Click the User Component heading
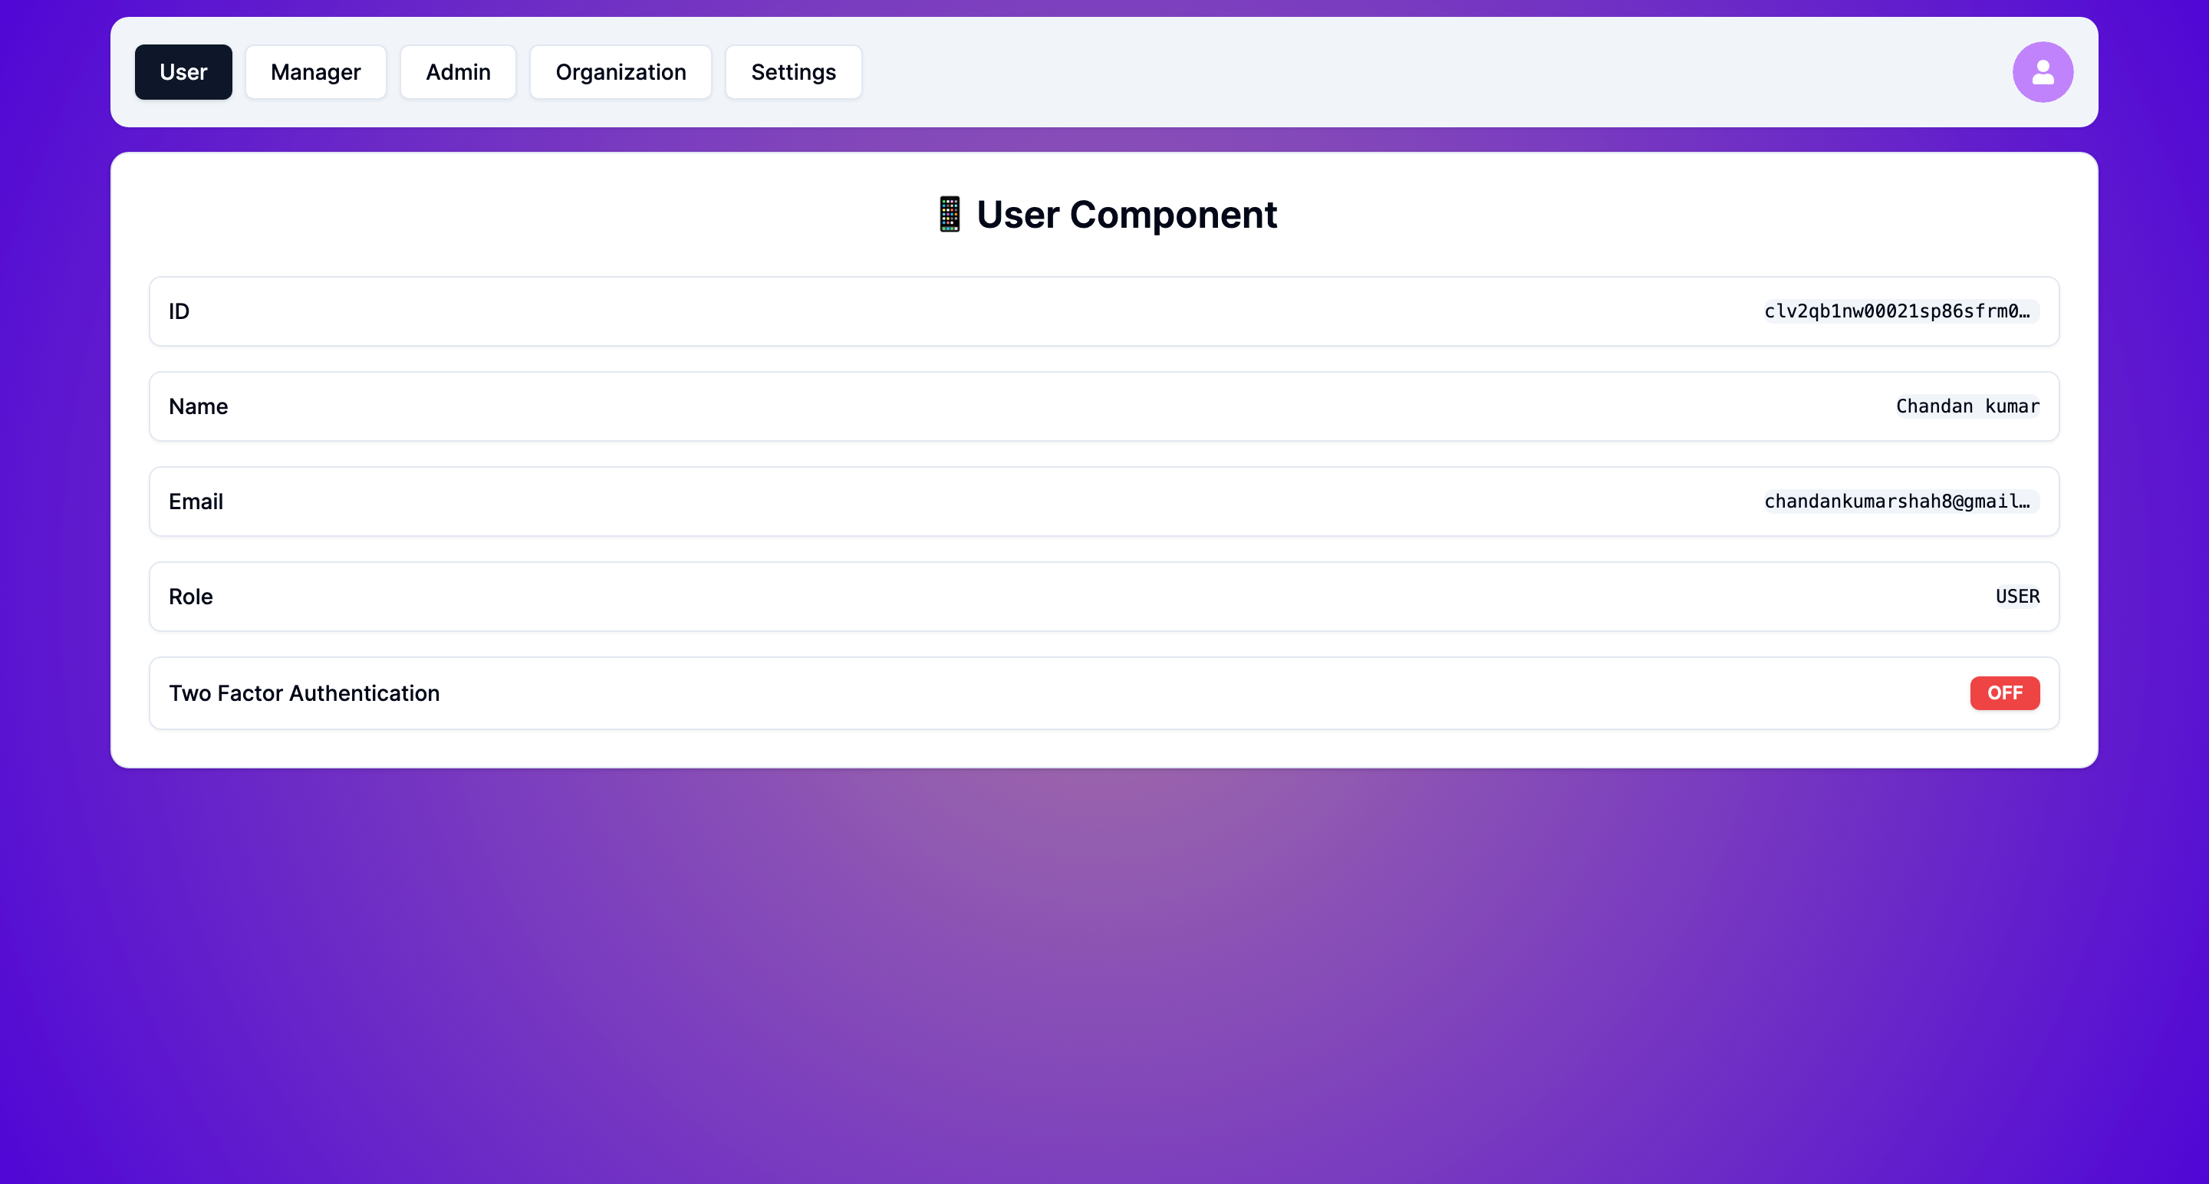 [x=1126, y=215]
